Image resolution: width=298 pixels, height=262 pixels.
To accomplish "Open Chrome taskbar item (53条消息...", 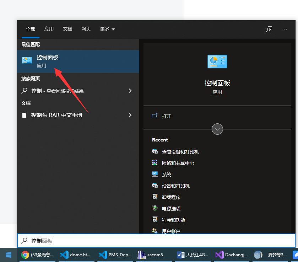I will 37,255.
